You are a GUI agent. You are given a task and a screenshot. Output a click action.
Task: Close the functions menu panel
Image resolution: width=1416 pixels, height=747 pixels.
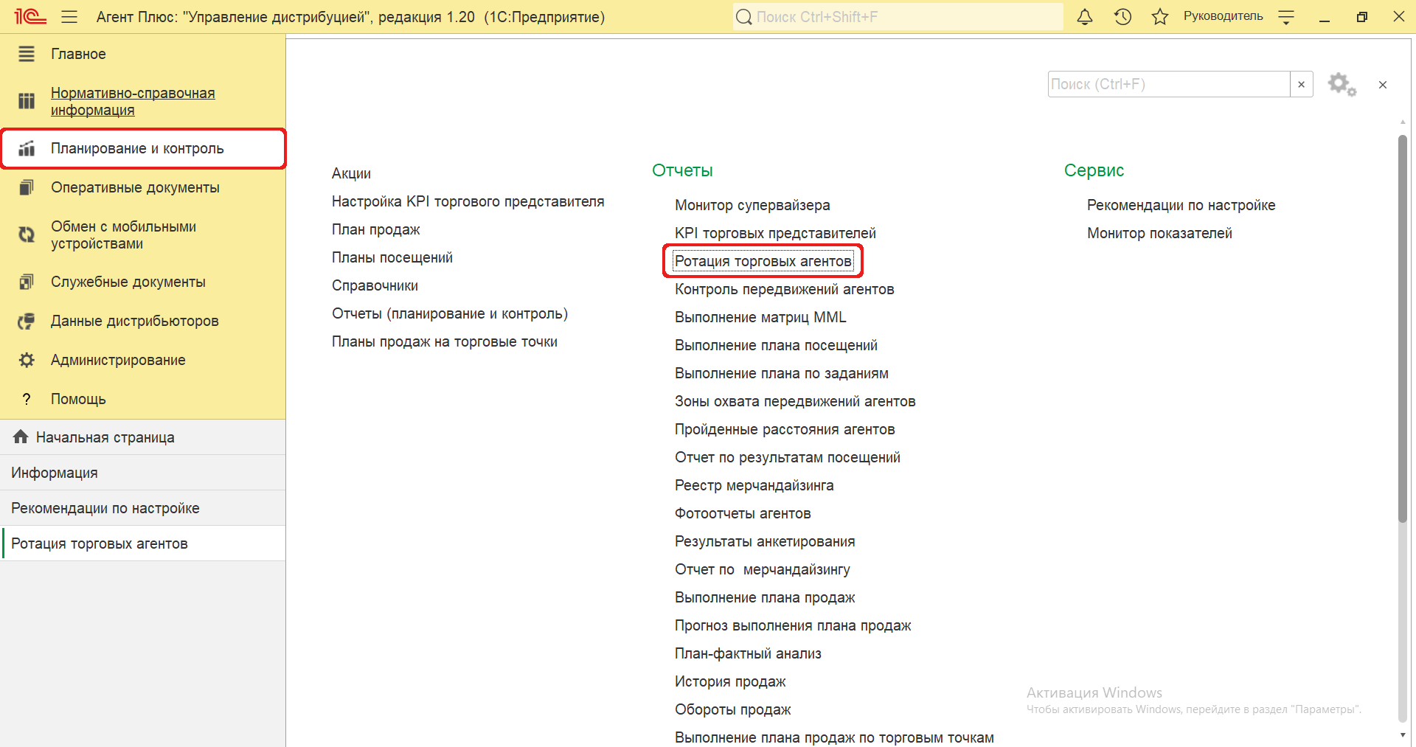click(1383, 85)
